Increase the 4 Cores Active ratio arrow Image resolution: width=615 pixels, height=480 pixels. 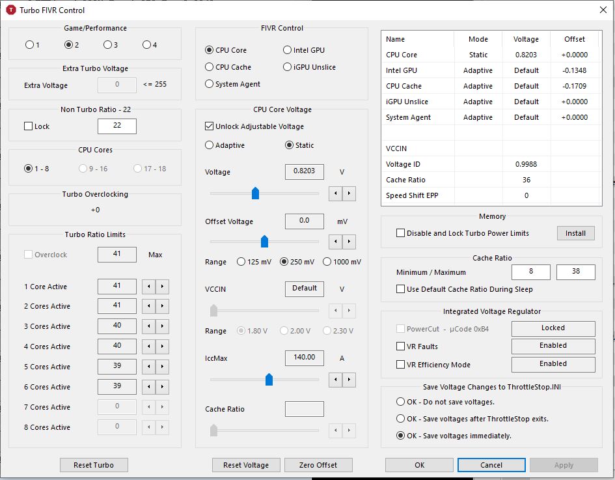point(163,346)
